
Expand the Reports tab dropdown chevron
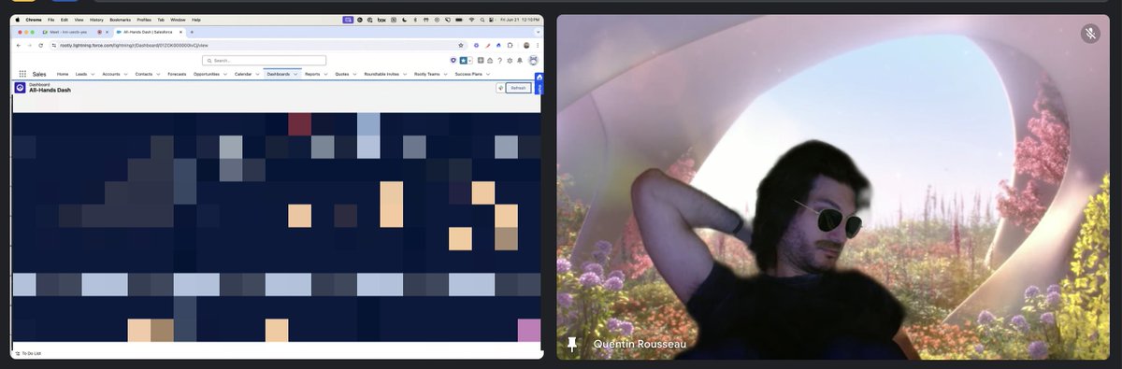(x=326, y=74)
